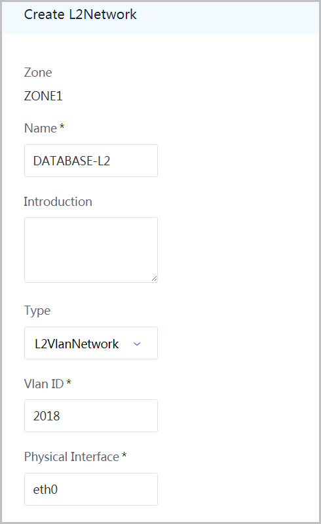This screenshot has width=321, height=524.
Task: Click the Name input field with DATABASE-L2
Action: click(91, 161)
